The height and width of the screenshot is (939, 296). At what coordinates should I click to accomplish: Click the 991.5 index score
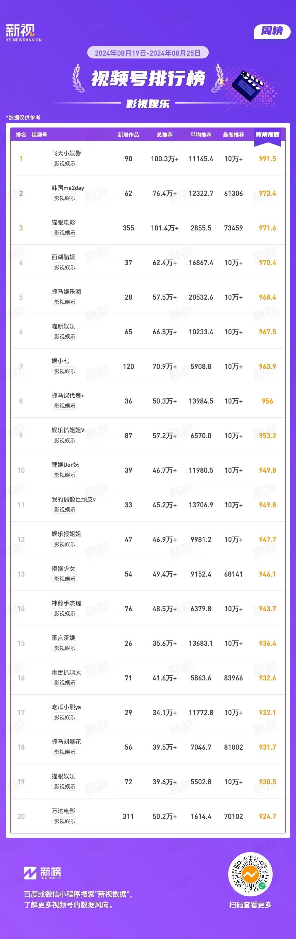(267, 159)
